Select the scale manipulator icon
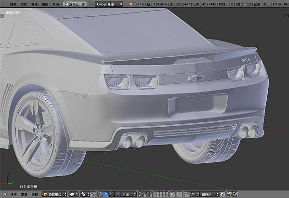The width and height of the screenshot is (289, 198). (x=117, y=194)
